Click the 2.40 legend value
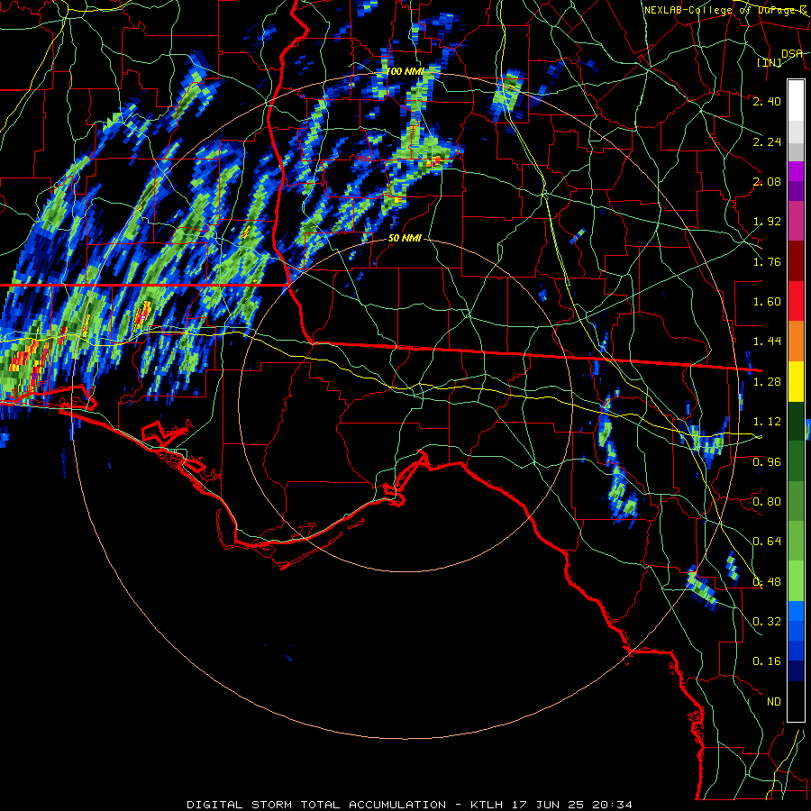 coord(767,101)
